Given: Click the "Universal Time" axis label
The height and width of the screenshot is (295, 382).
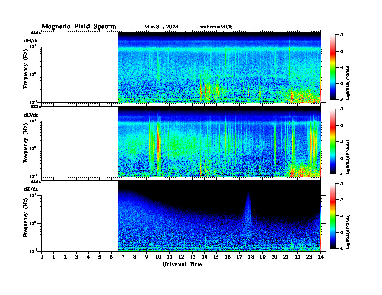Looking at the screenshot, I should point(182,264).
